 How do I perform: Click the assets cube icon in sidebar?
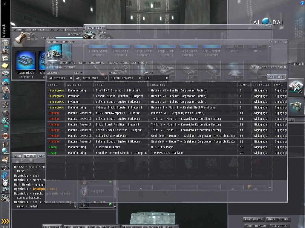point(5,112)
